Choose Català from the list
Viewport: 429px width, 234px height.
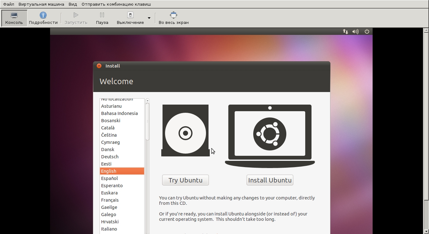[x=122, y=128]
